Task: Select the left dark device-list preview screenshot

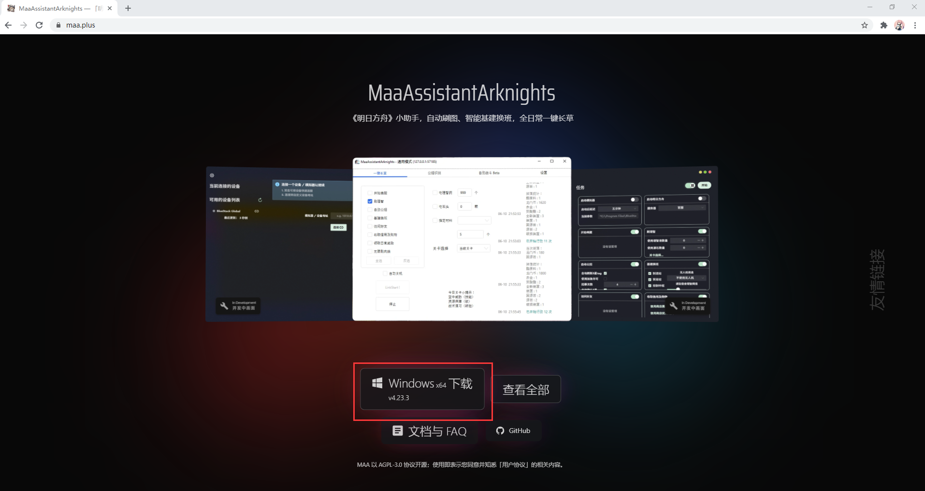Action: pyautogui.click(x=278, y=244)
